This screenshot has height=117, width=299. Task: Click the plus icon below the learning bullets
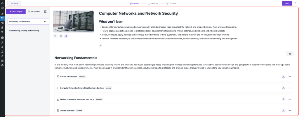pos(100,46)
